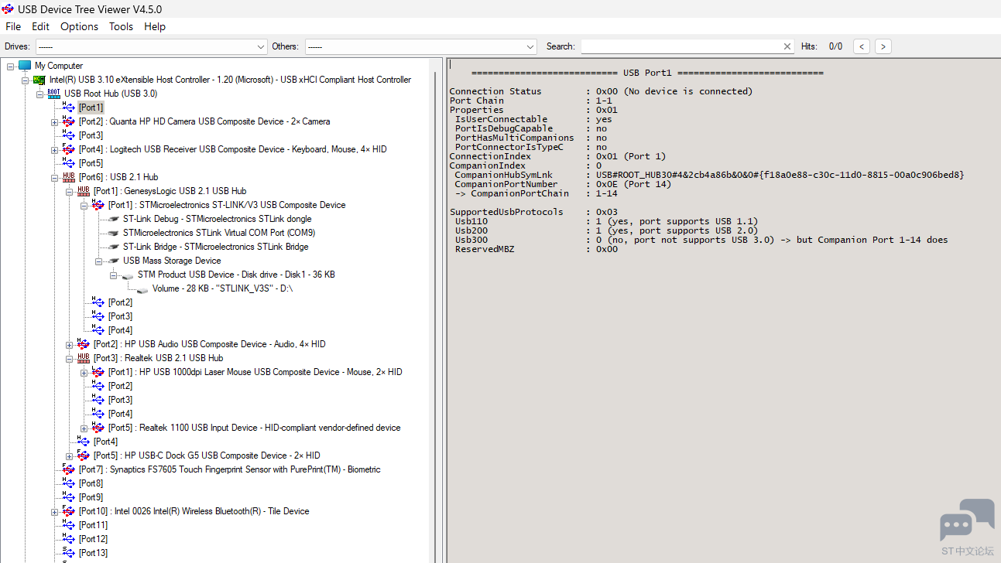Click the GenesysLogic USB 2.1 Hub icon
The width and height of the screenshot is (1001, 563).
click(x=83, y=191)
